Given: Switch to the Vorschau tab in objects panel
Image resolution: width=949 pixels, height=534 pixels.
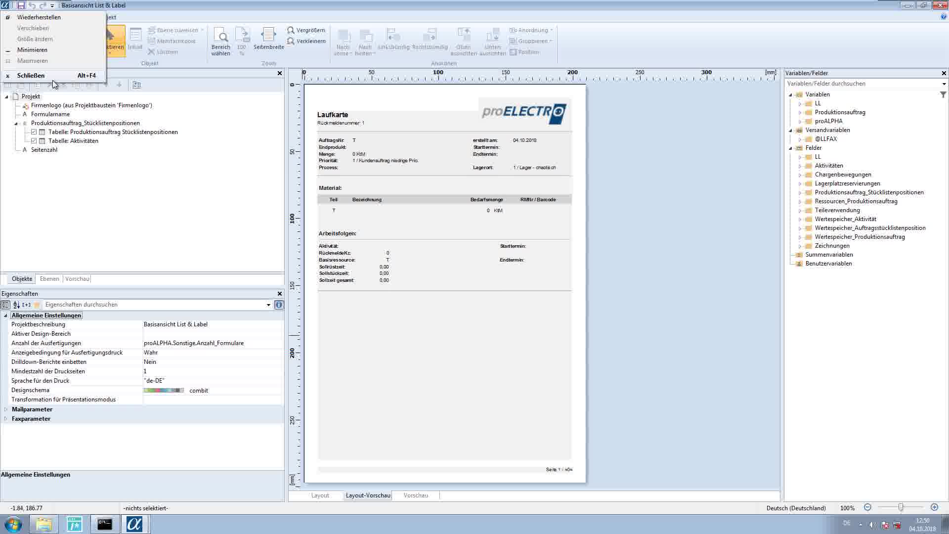Looking at the screenshot, I should (77, 279).
